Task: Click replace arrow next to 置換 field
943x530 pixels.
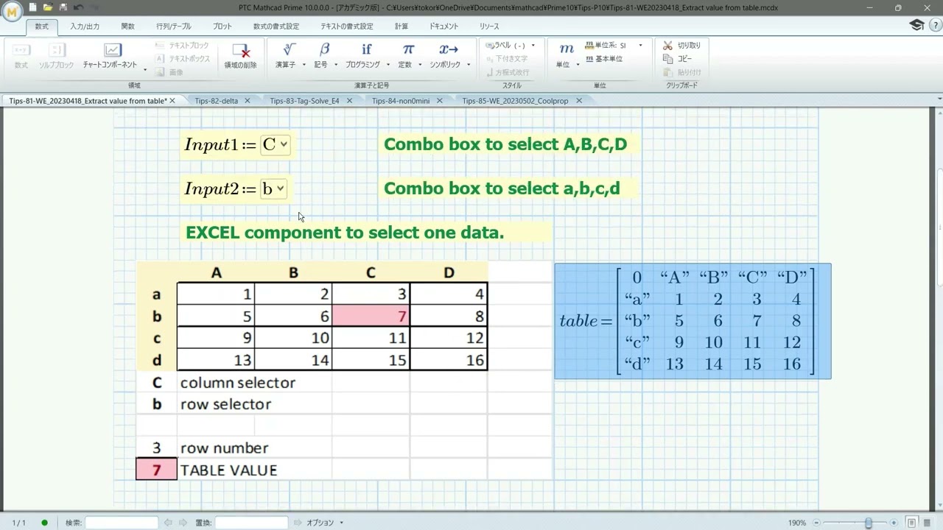Action: pos(298,523)
